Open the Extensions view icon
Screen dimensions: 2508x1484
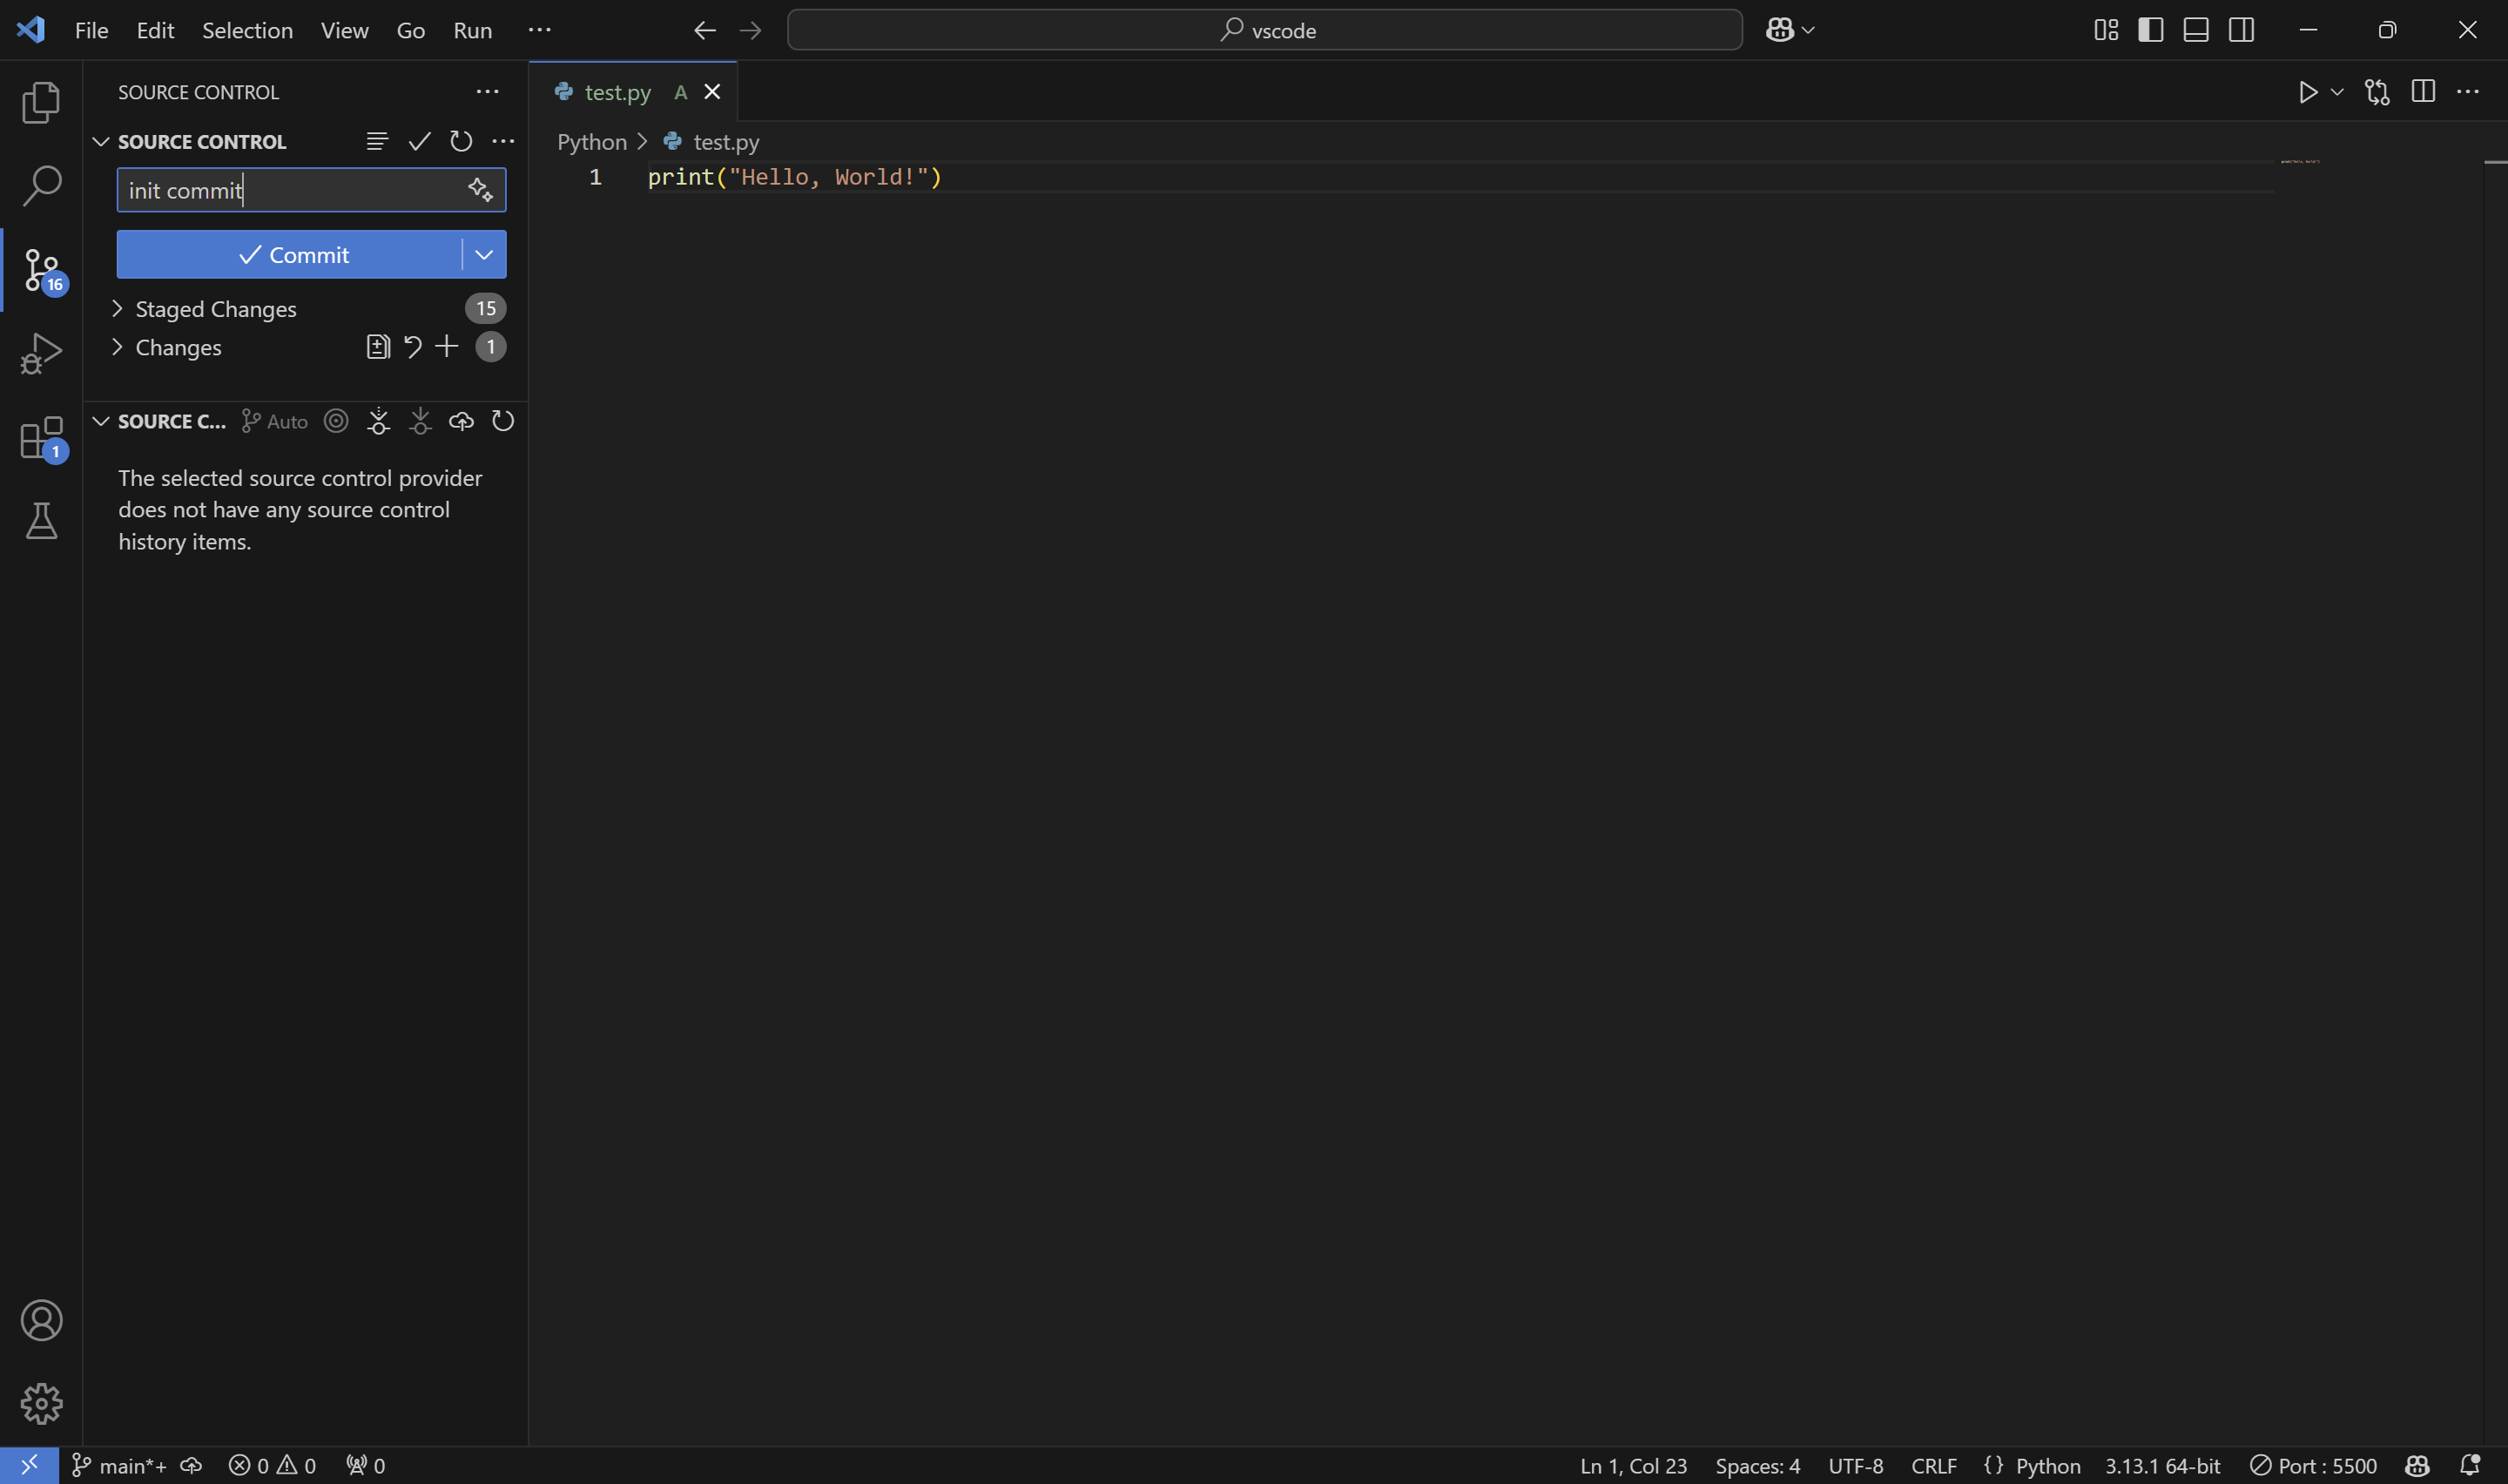41,438
